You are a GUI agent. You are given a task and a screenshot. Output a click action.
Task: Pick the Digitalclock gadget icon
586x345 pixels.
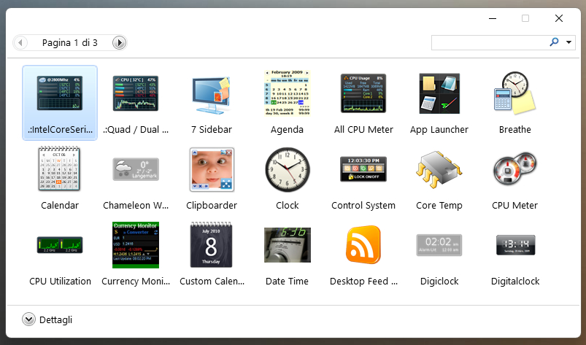pyautogui.click(x=515, y=245)
